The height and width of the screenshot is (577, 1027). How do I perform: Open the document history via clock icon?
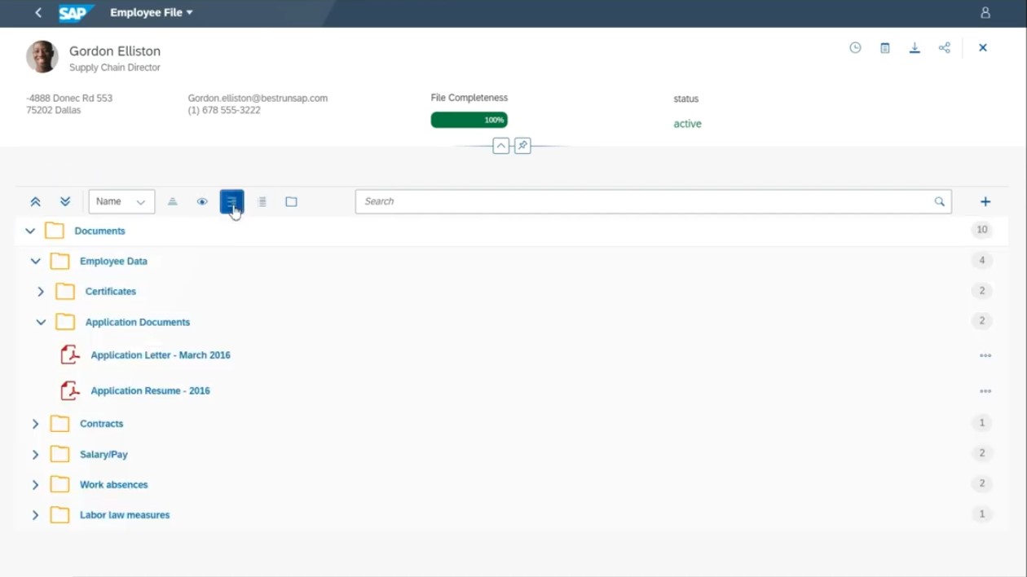tap(854, 47)
